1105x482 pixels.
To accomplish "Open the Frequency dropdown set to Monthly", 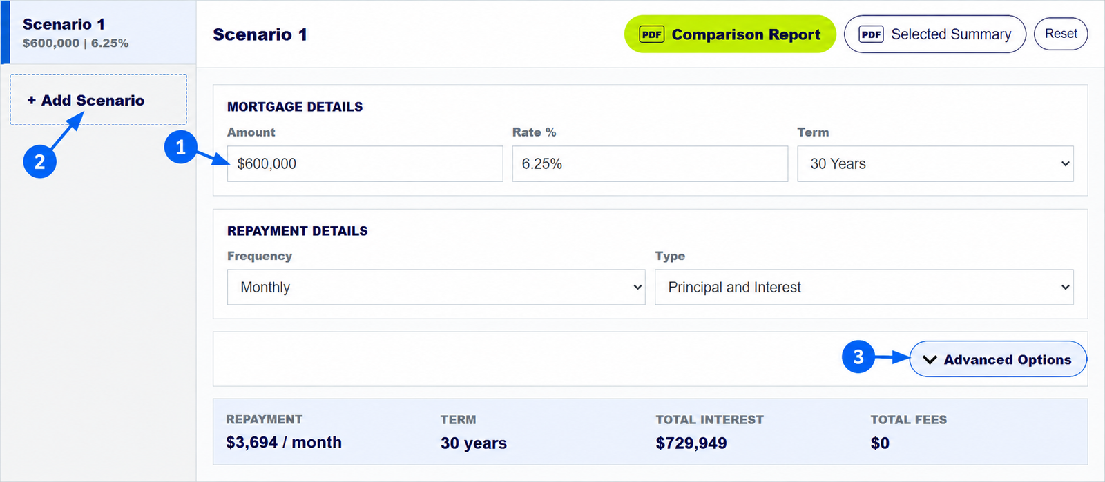I will tap(436, 287).
